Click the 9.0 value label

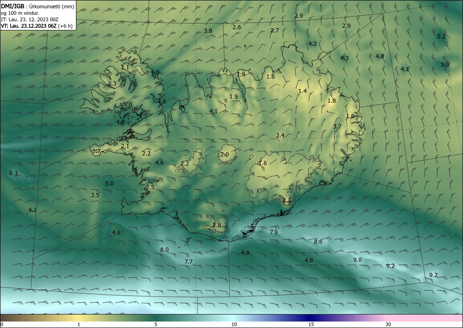[357, 260]
